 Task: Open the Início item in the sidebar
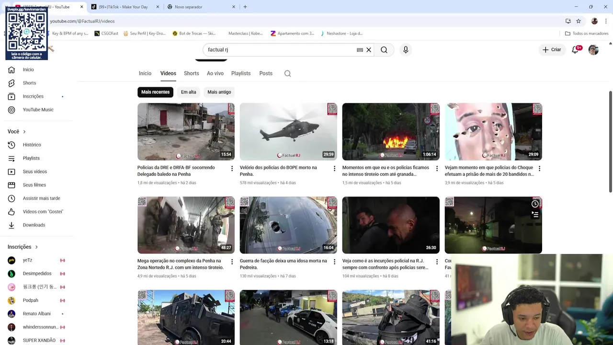pyautogui.click(x=28, y=69)
